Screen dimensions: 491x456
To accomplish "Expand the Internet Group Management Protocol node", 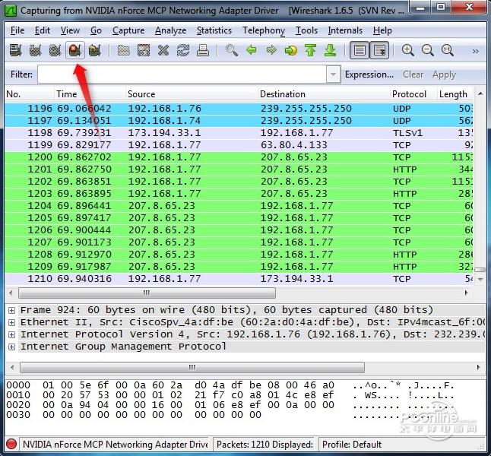I will [12, 347].
